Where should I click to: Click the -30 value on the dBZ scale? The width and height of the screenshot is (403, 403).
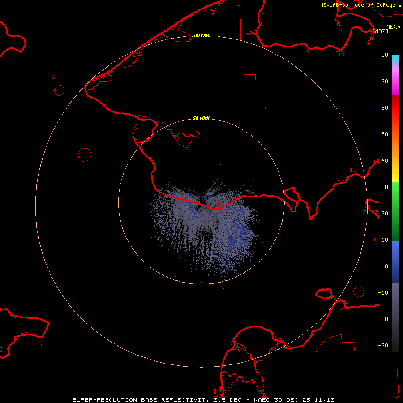[x=383, y=345]
